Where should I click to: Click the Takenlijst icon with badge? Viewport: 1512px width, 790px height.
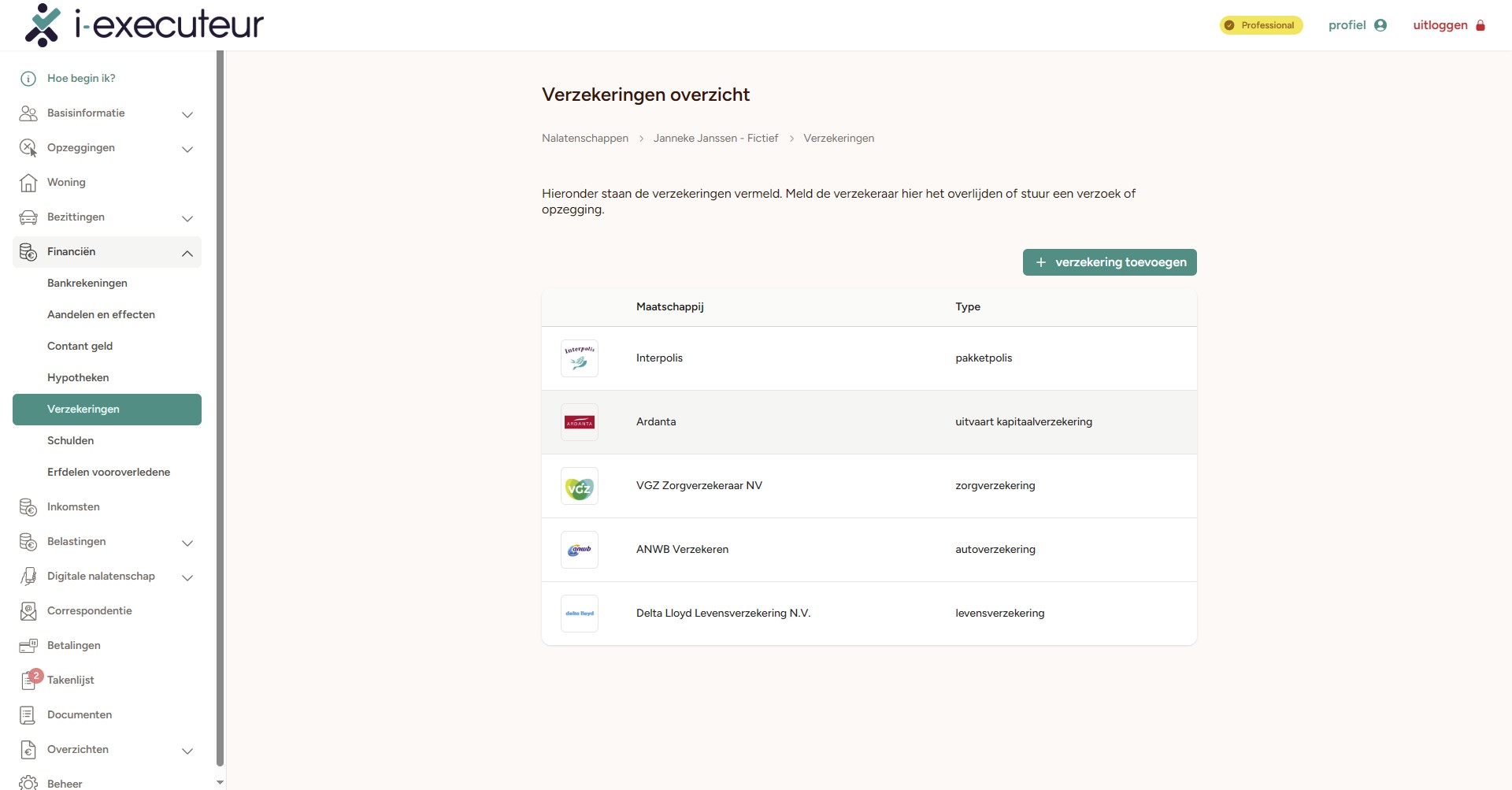pos(29,680)
